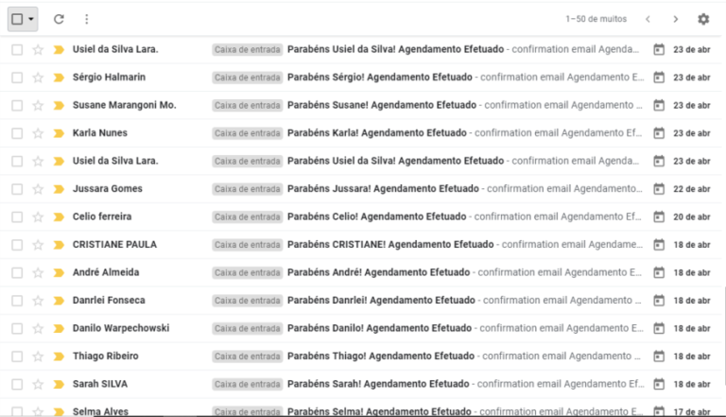Viewport: 726px width, 417px height.
Task: Expand the select-all dropdown arrow
Action: (x=31, y=19)
